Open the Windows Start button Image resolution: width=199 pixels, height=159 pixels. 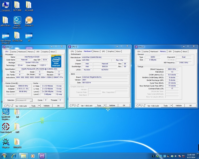[x=4, y=156]
